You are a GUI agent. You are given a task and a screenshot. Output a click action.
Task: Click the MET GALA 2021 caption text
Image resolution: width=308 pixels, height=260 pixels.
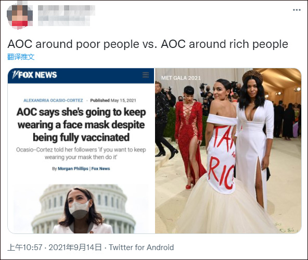181,78
